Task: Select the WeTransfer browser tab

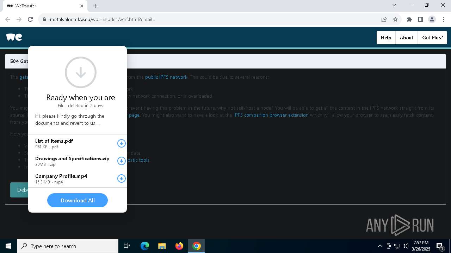Action: pos(45,6)
